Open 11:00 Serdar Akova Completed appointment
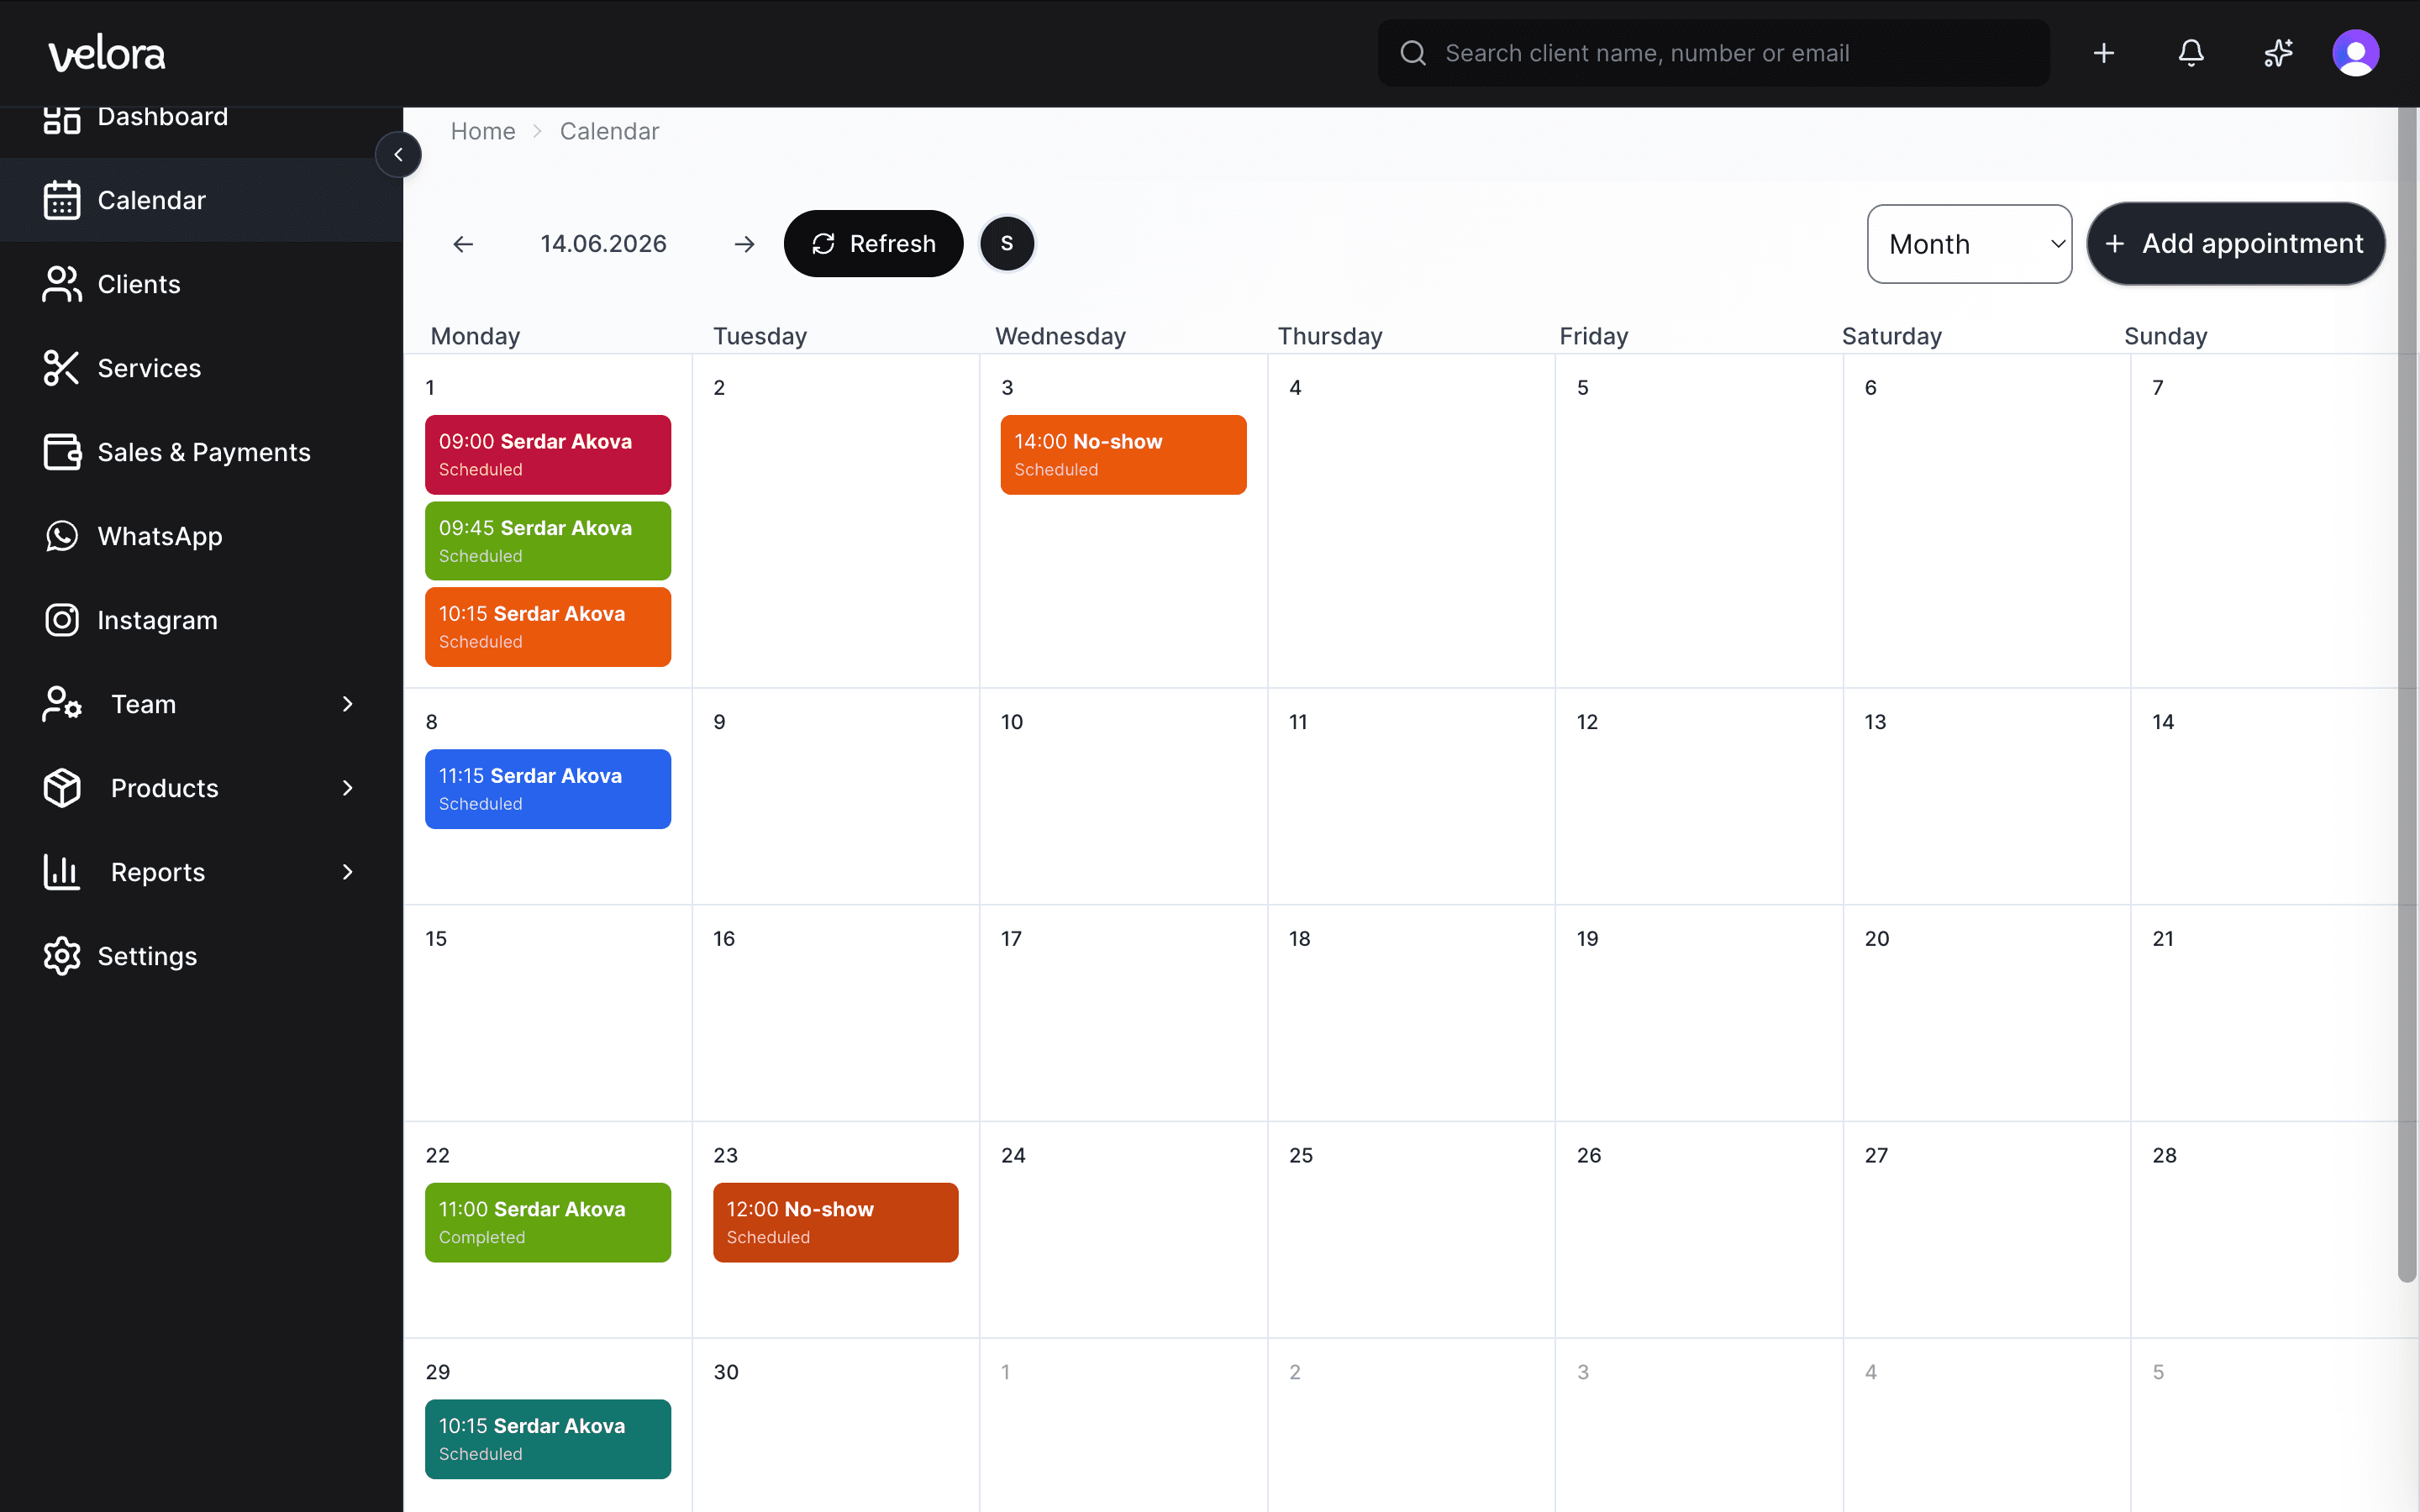The width and height of the screenshot is (2420, 1512). click(548, 1222)
